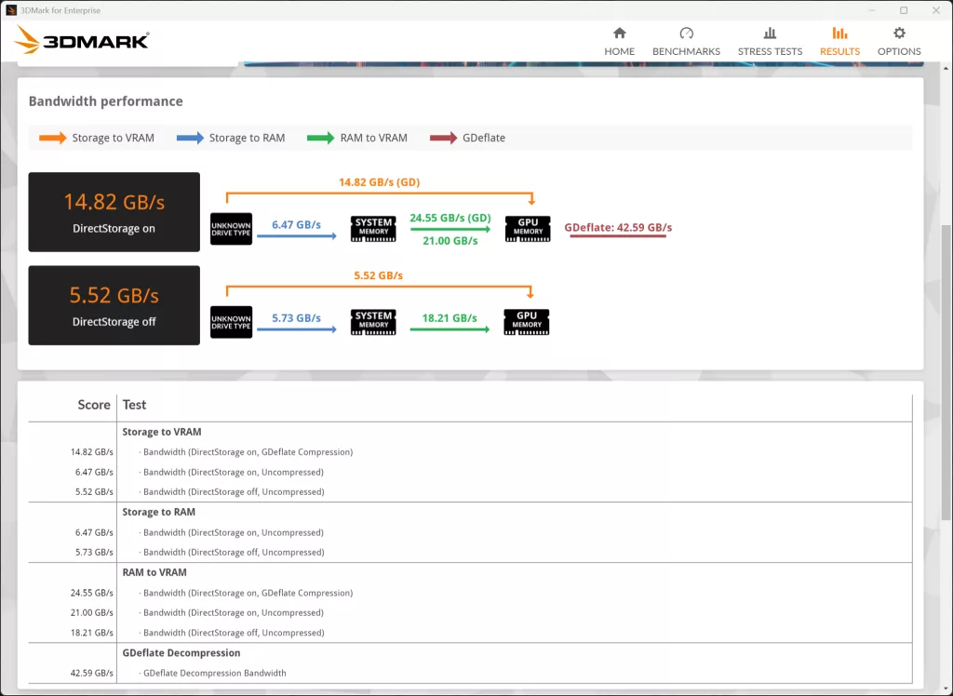This screenshot has width=953, height=696.
Task: Click RAM to VRAM GDeflate Compression bandwidth row
Action: click(x=470, y=593)
